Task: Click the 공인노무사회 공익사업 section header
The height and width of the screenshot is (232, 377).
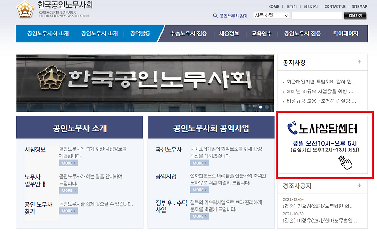Action: coord(211,127)
